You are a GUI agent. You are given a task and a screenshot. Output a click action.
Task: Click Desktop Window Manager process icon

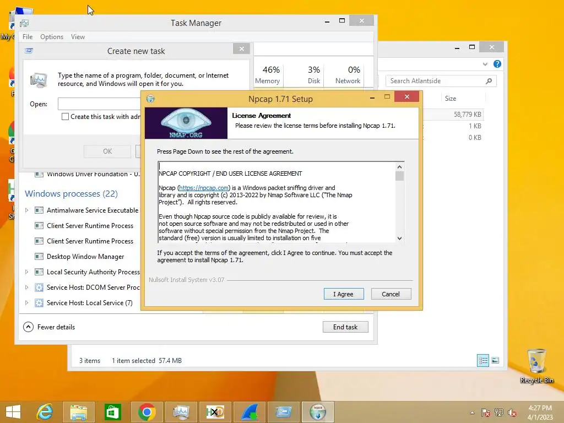(39, 257)
